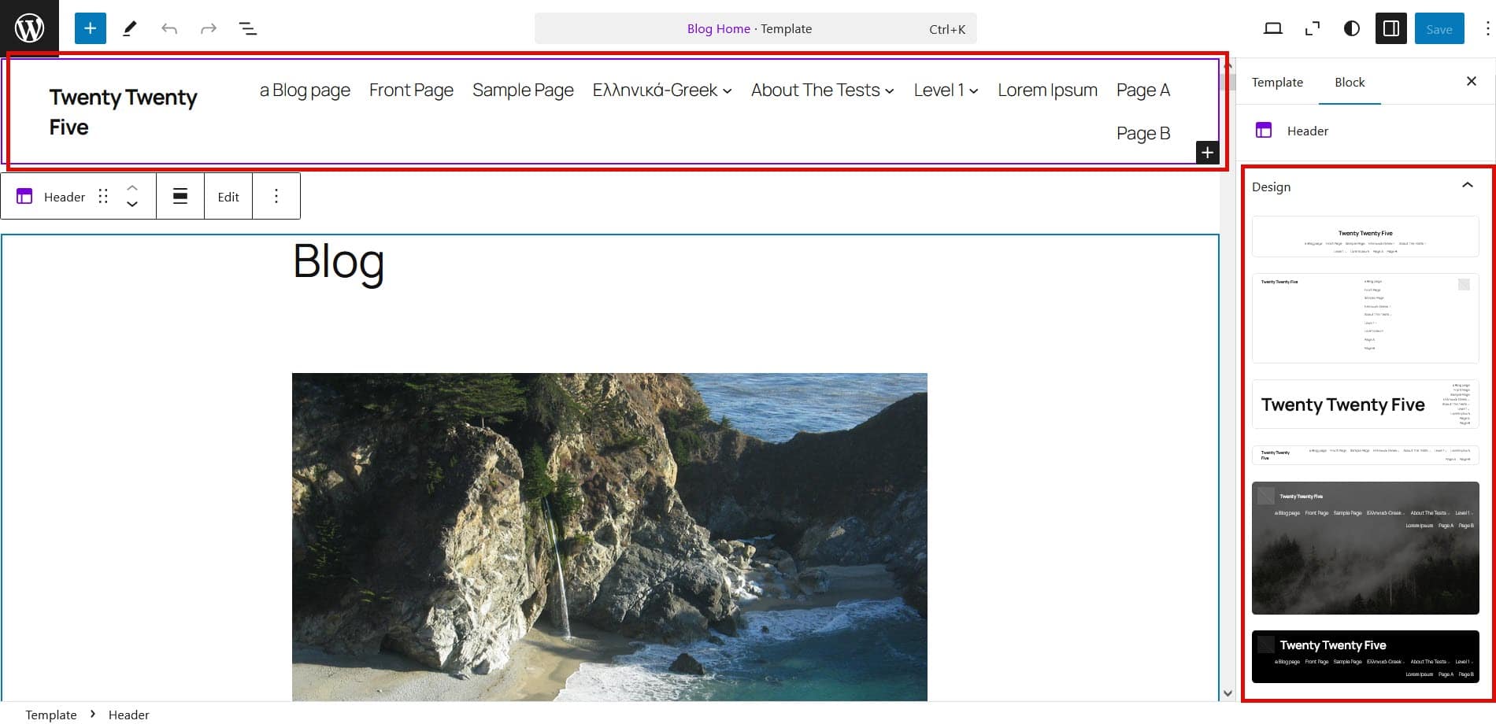Click Header in the bottom breadcrumb
Screen dimensions: 1496x724
tap(129, 715)
